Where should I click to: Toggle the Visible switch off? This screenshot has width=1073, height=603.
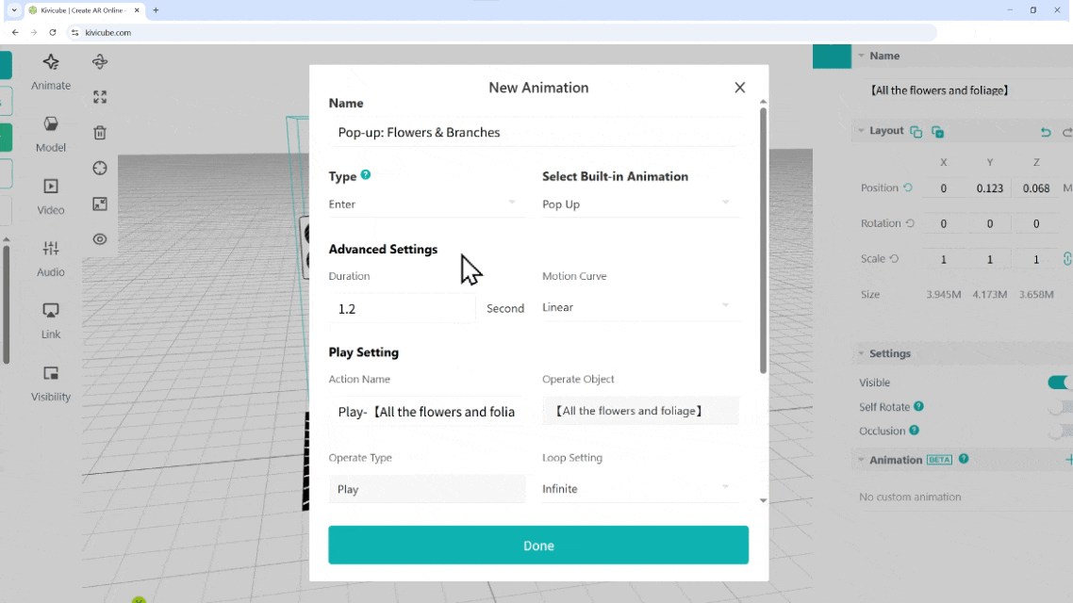[1059, 383]
